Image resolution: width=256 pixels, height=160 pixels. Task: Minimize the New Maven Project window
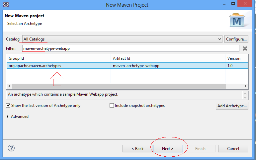tap(224, 4)
